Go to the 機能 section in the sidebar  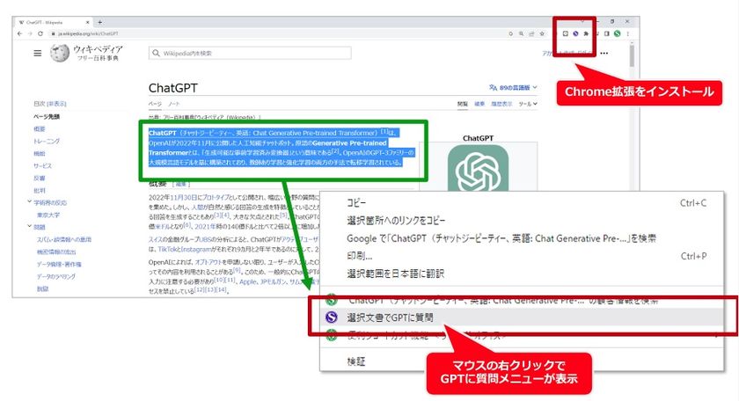[39, 153]
